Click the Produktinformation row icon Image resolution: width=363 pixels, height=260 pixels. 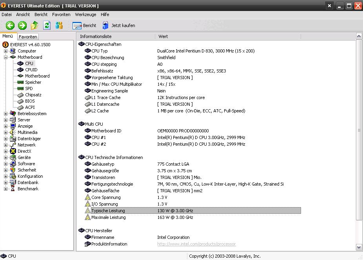tap(87, 244)
